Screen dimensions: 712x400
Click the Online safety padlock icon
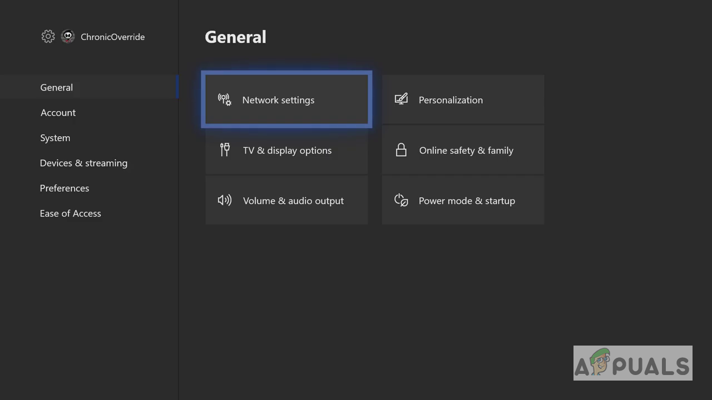click(x=401, y=150)
